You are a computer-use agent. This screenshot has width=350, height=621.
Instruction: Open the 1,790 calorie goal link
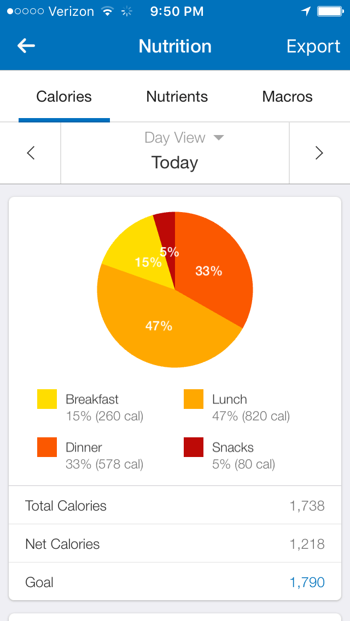307,582
